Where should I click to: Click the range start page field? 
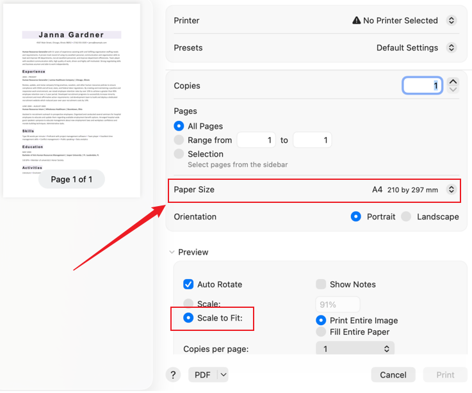coord(256,140)
